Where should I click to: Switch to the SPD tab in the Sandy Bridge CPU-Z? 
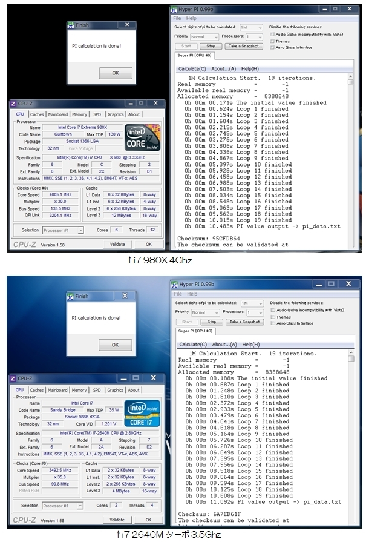(x=97, y=390)
